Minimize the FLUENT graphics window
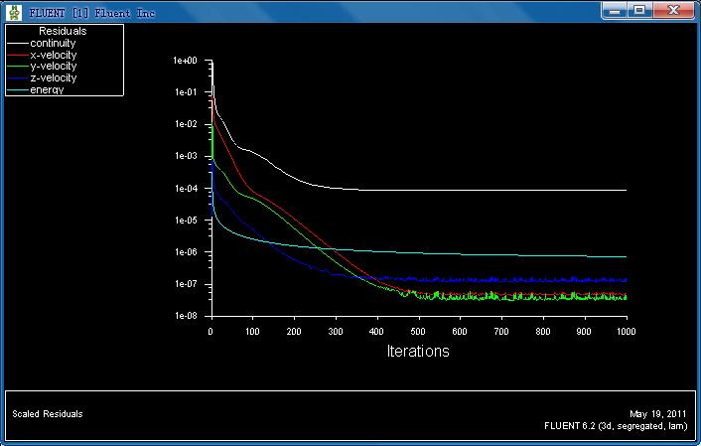The height and width of the screenshot is (446, 701). pos(616,10)
